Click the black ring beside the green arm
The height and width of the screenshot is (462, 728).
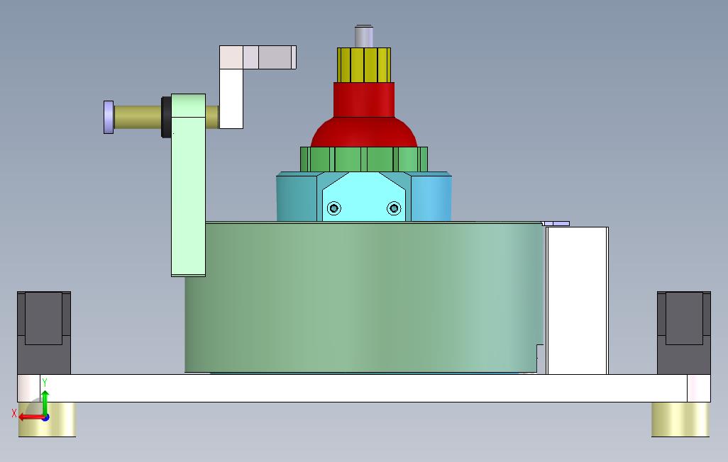pos(166,117)
